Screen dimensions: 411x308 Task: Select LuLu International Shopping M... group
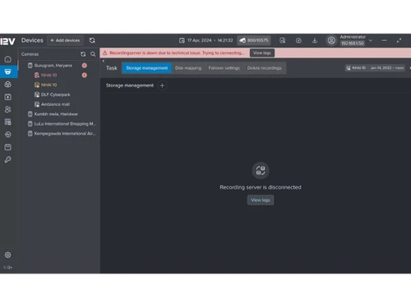point(62,124)
